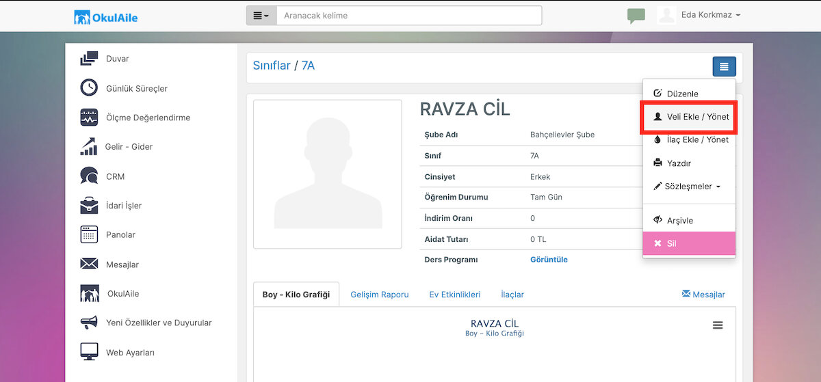Image resolution: width=821 pixels, height=382 pixels.
Task: Focus the 'Aranacak kelime' search field
Action: click(409, 16)
